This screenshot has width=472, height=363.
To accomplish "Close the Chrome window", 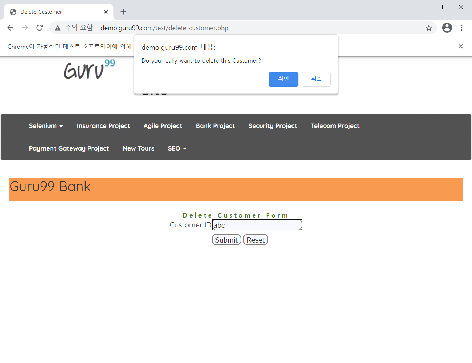I will [461, 7].
